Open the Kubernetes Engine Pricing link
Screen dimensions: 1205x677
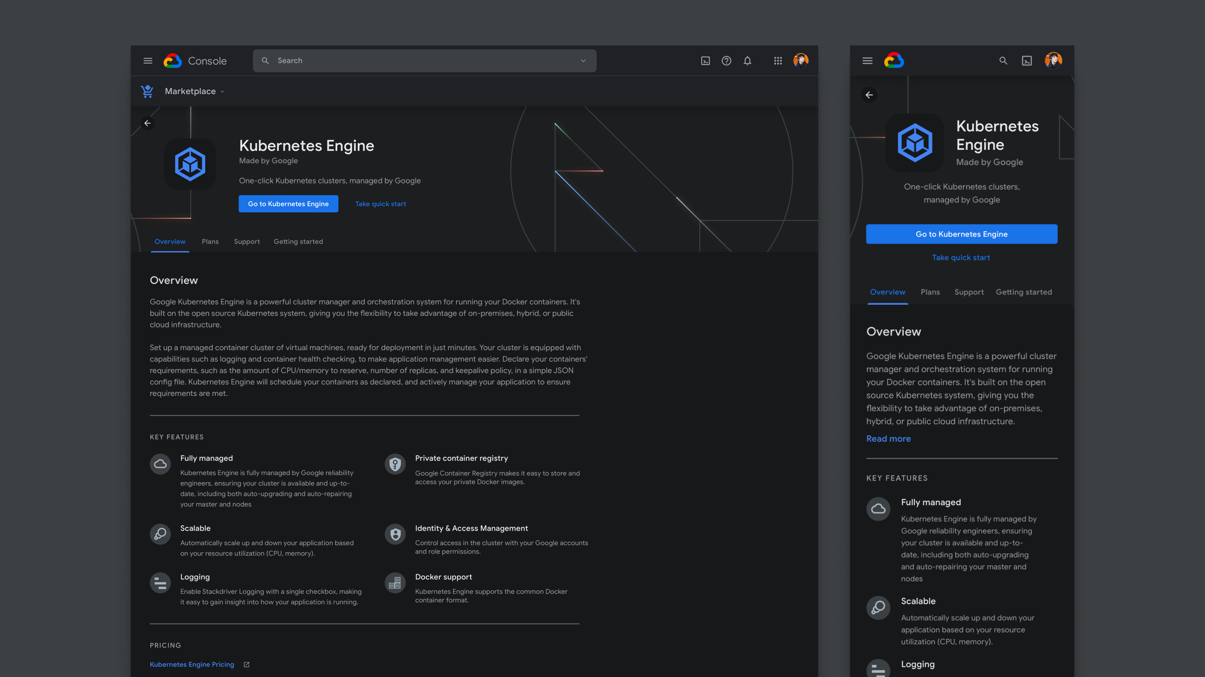192,664
